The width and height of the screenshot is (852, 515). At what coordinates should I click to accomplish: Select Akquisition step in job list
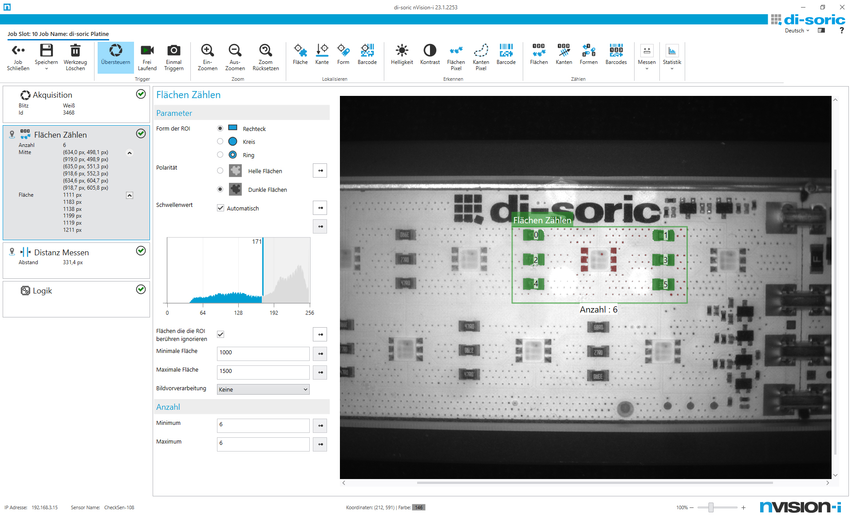pos(76,104)
